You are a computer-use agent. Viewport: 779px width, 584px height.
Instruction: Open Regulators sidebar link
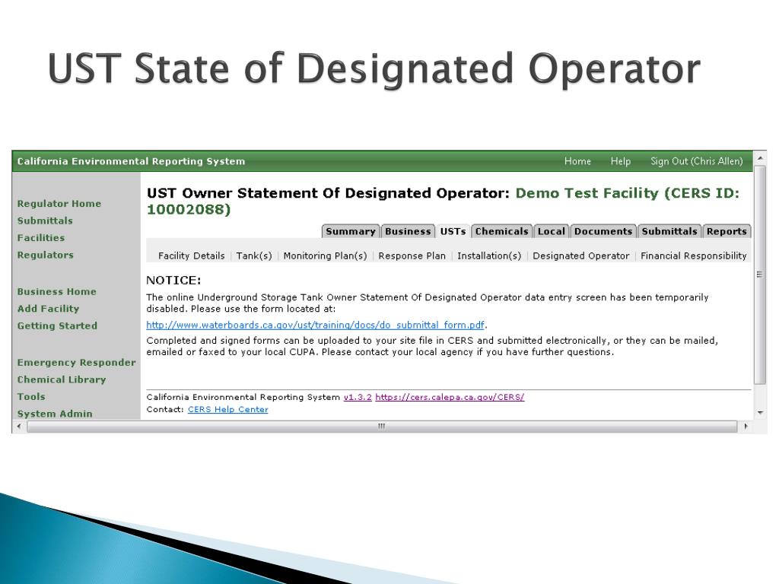[x=45, y=255]
